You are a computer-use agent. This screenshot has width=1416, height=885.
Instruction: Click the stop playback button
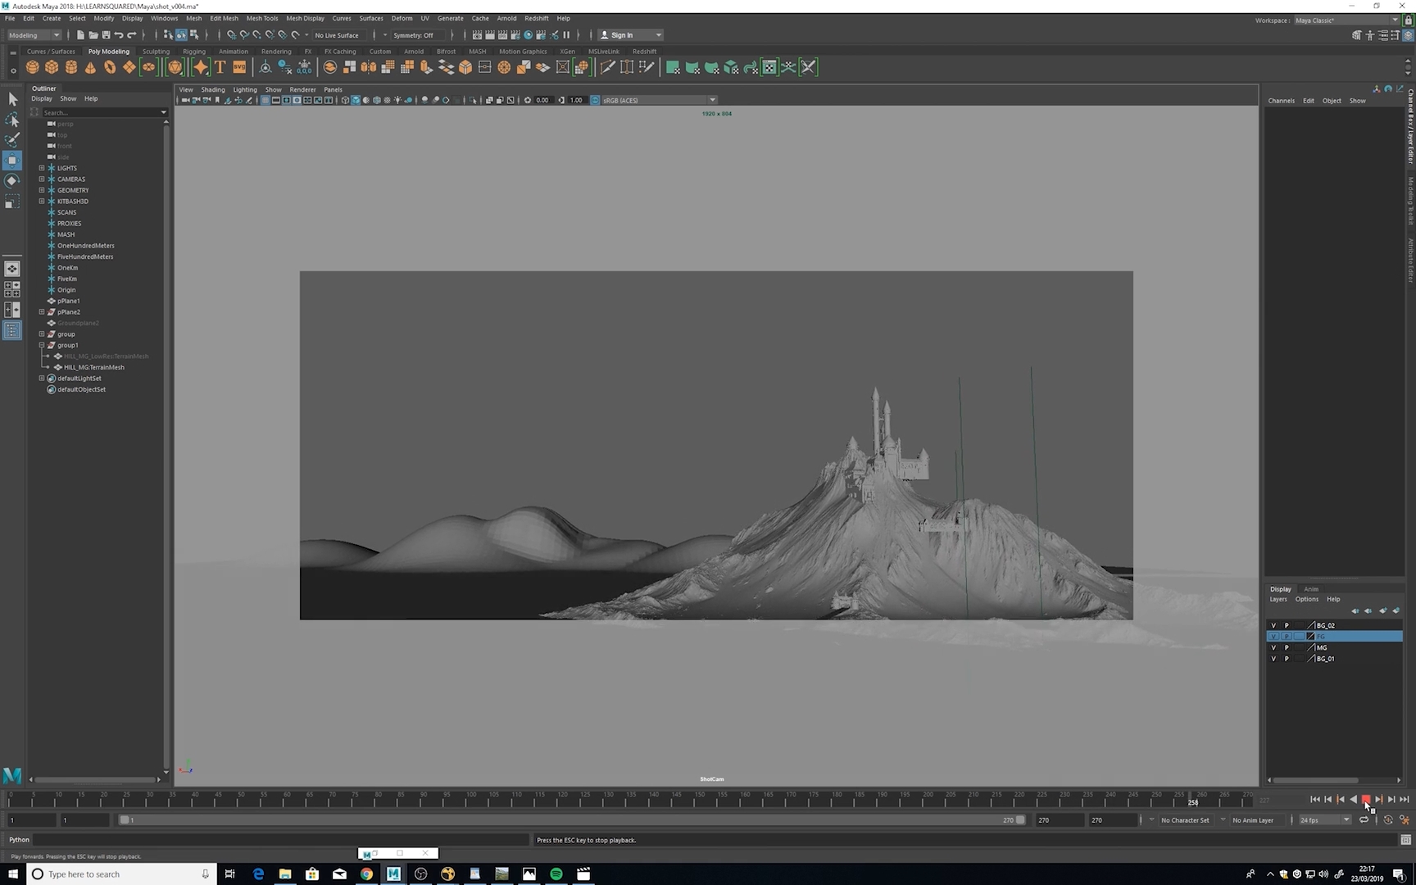point(1366,799)
